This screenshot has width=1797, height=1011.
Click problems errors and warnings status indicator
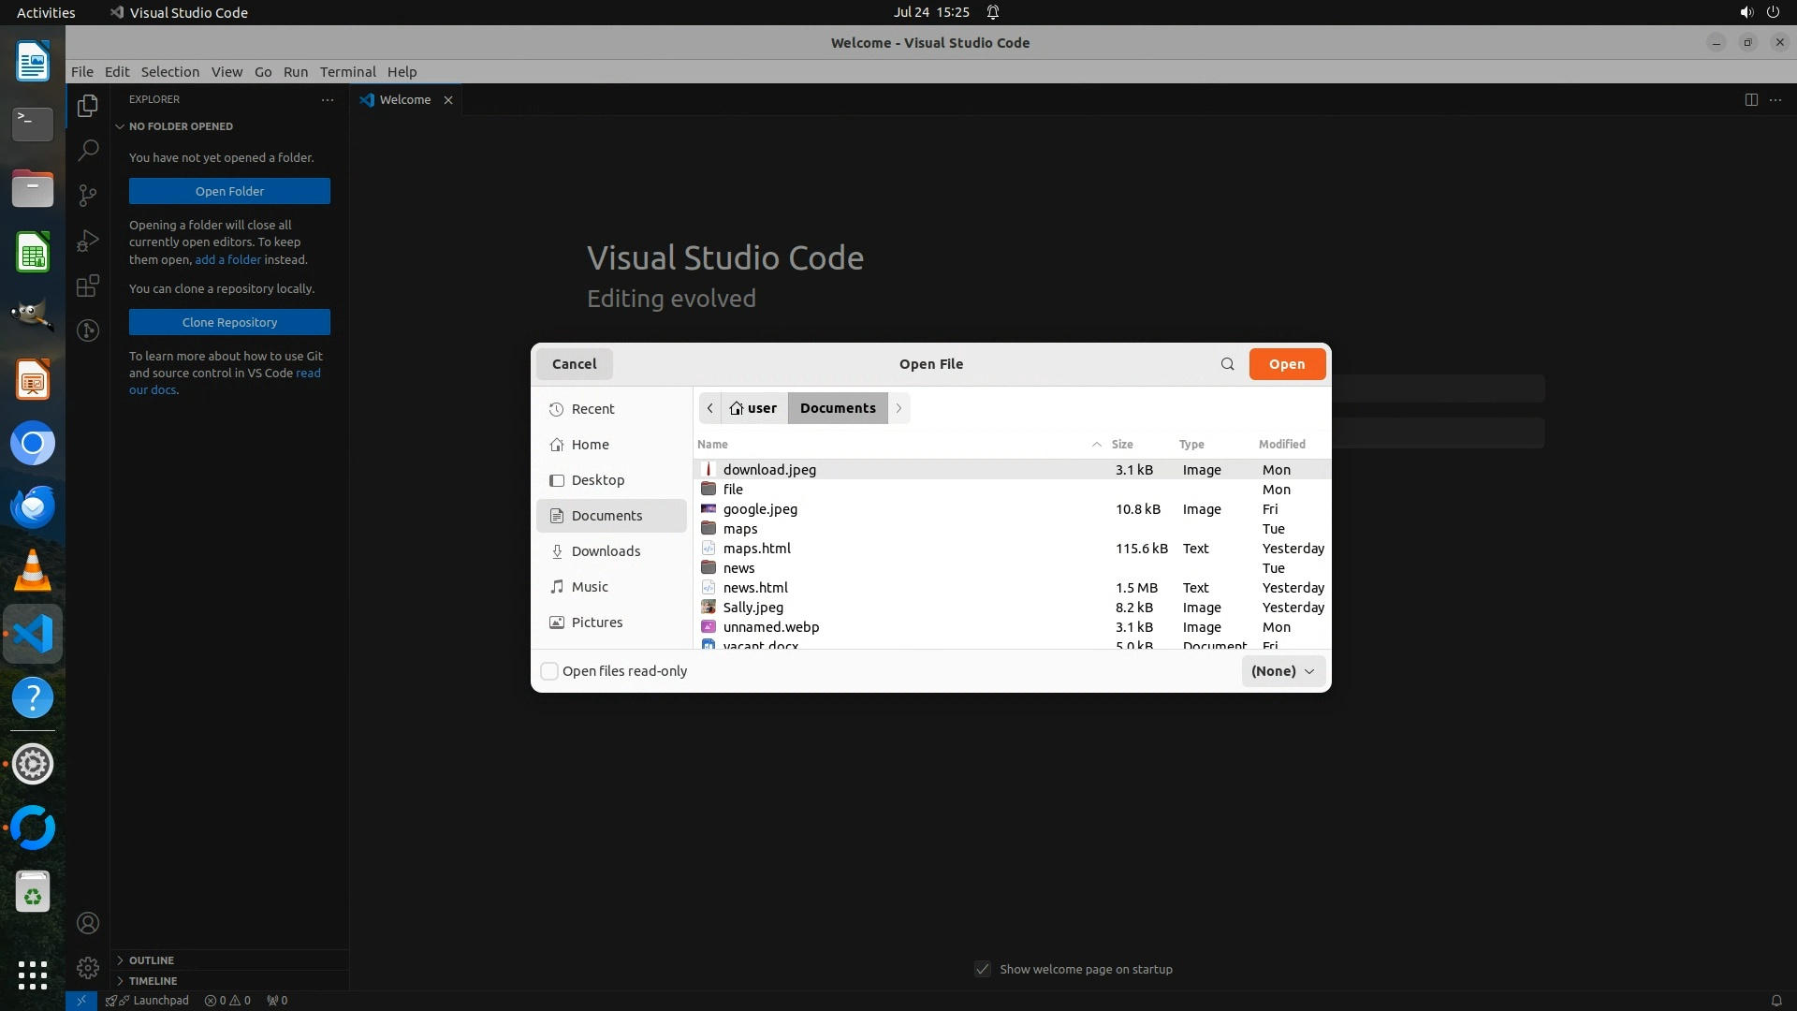pyautogui.click(x=227, y=1000)
